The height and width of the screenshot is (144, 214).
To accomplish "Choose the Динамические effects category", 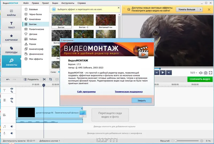I will pyautogui.click(x=36, y=54).
